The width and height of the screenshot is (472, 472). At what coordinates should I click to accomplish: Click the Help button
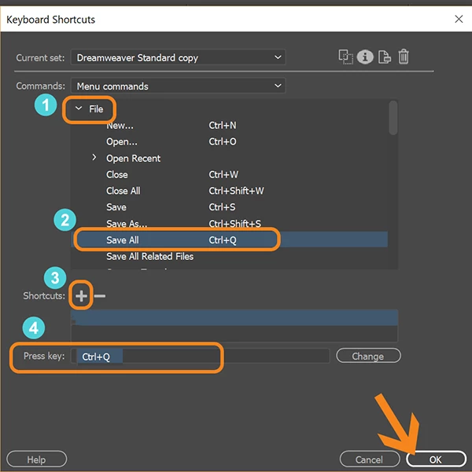(x=36, y=459)
